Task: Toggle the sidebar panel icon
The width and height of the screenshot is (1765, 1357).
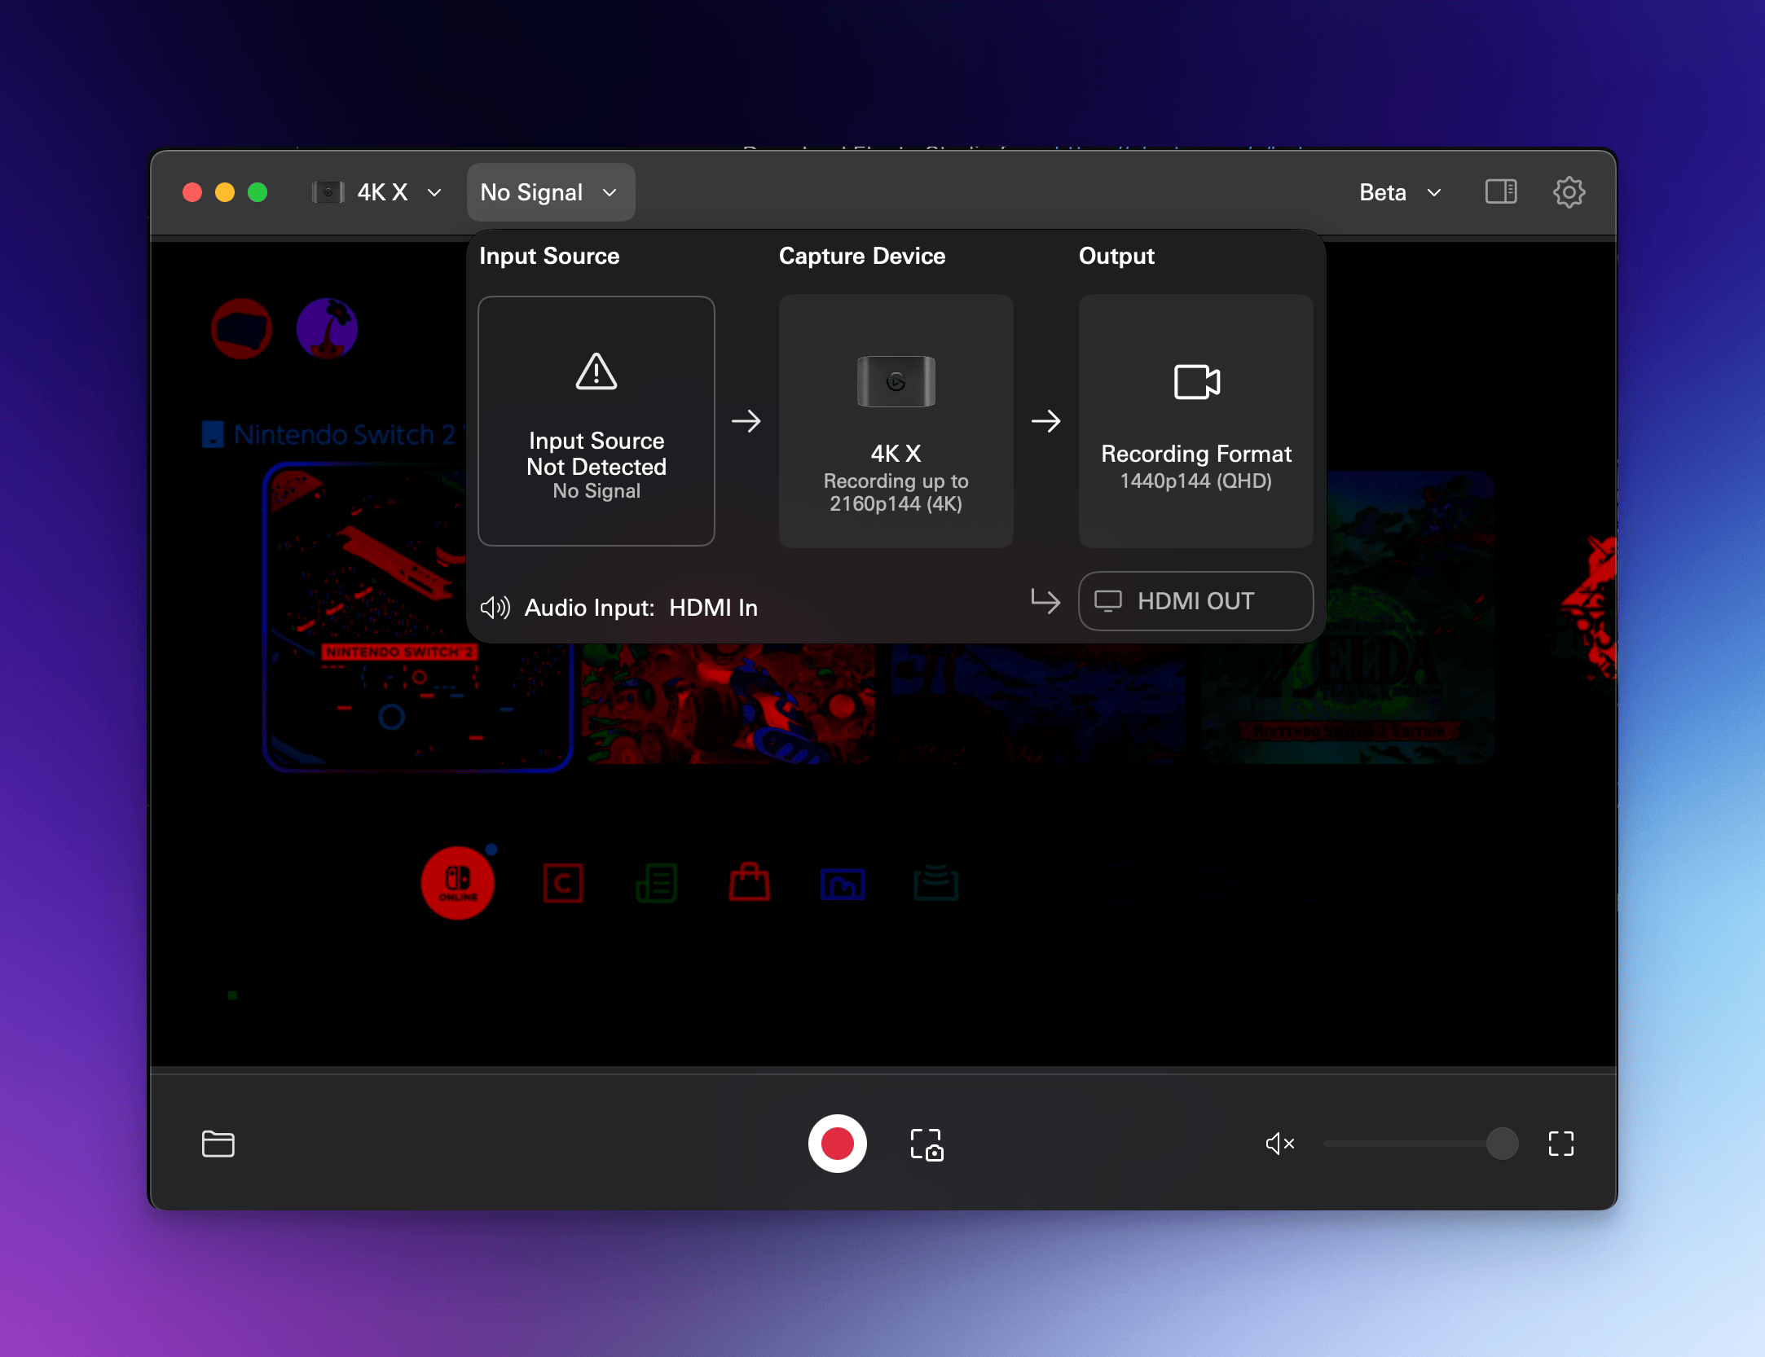Action: pos(1500,192)
